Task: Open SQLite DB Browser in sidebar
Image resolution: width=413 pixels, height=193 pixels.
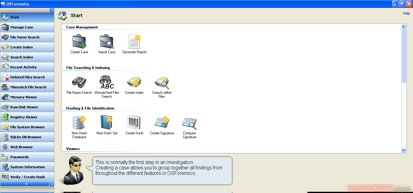Action: click(27, 137)
